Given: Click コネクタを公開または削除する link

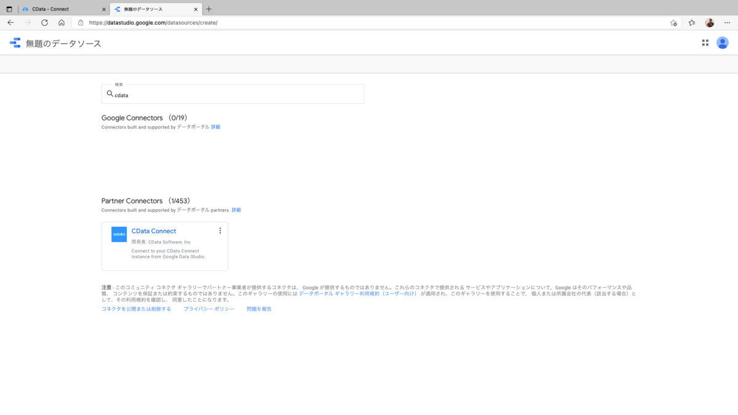Looking at the screenshot, I should click(137, 309).
